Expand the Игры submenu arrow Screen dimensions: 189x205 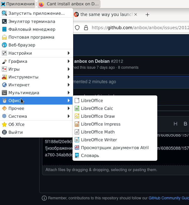[69, 69]
